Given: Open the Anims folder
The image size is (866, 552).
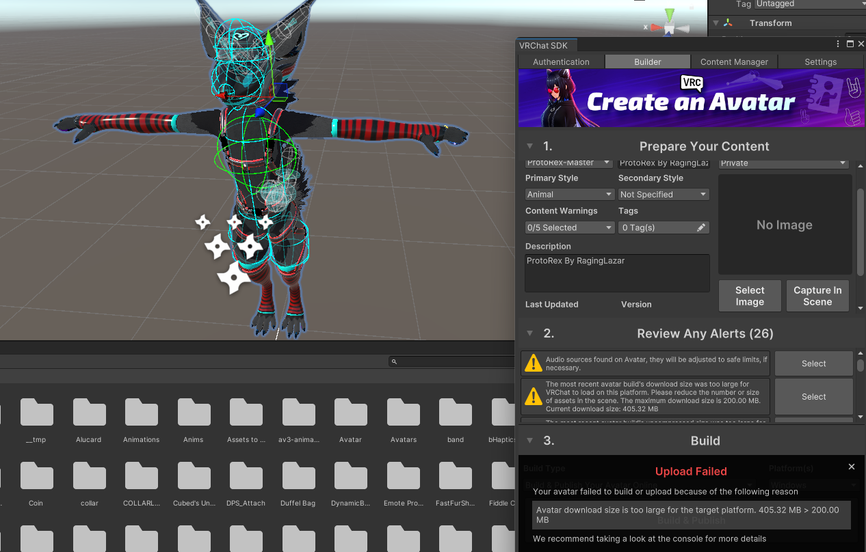Looking at the screenshot, I should [194, 413].
